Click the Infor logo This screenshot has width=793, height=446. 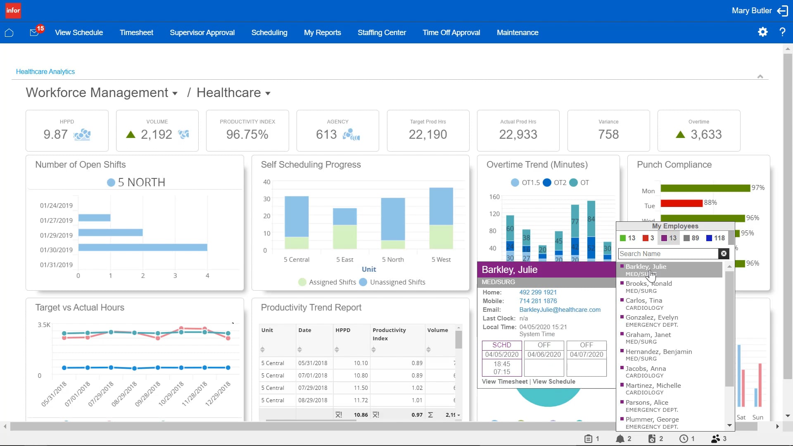pos(13,11)
